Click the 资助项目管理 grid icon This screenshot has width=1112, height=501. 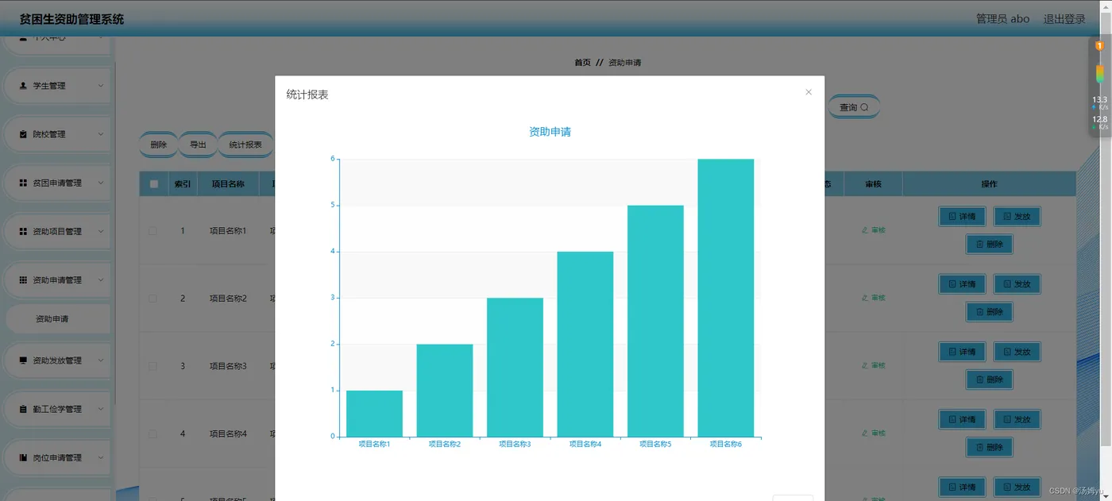[23, 231]
